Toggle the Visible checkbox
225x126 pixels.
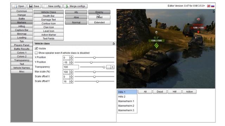tap(36, 48)
